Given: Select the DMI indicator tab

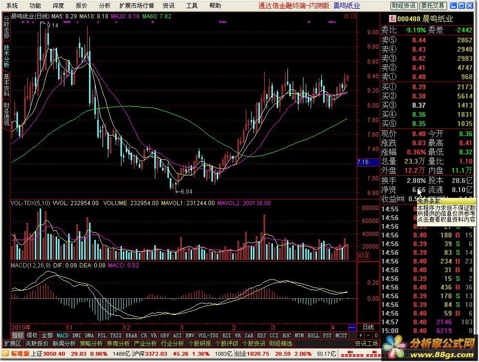Looking at the screenshot, I should coord(76,335).
